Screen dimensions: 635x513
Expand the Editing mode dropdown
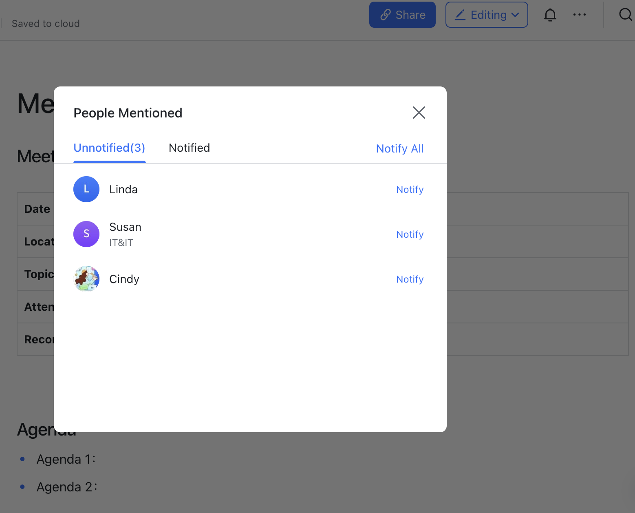click(487, 15)
